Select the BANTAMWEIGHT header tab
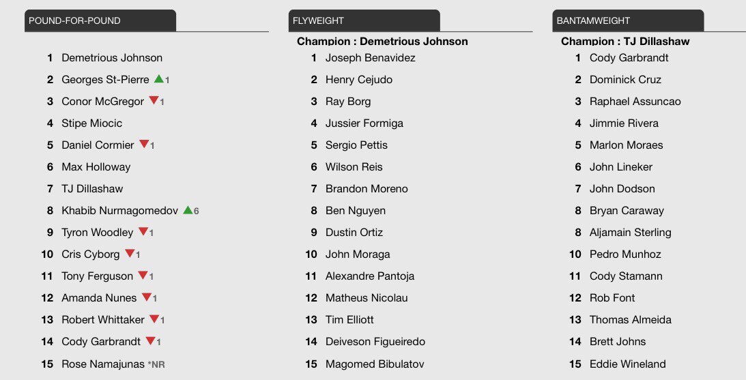The height and width of the screenshot is (380, 746). click(628, 20)
